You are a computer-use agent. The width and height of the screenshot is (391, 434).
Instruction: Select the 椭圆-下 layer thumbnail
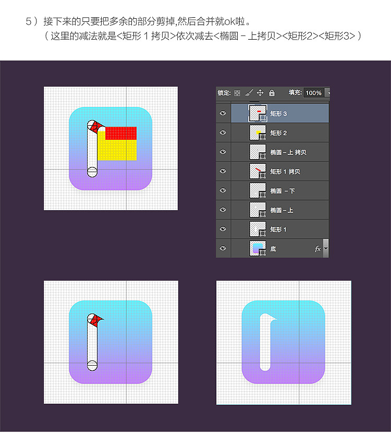pos(258,190)
